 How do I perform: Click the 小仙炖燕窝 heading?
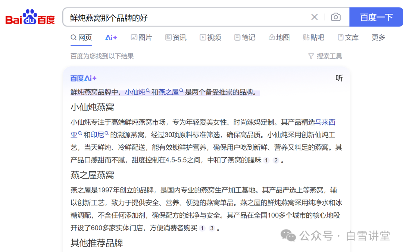pos(92,107)
